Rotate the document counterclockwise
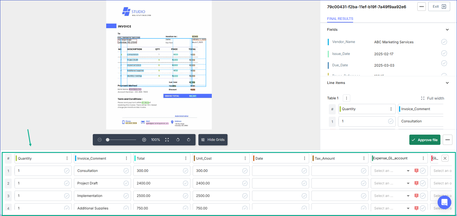The height and width of the screenshot is (216, 457). click(178, 140)
